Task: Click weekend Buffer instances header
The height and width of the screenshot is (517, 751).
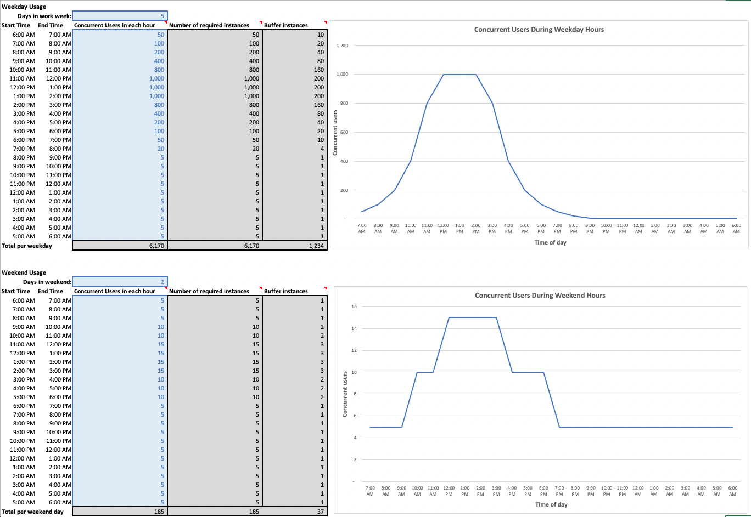Action: (286, 291)
